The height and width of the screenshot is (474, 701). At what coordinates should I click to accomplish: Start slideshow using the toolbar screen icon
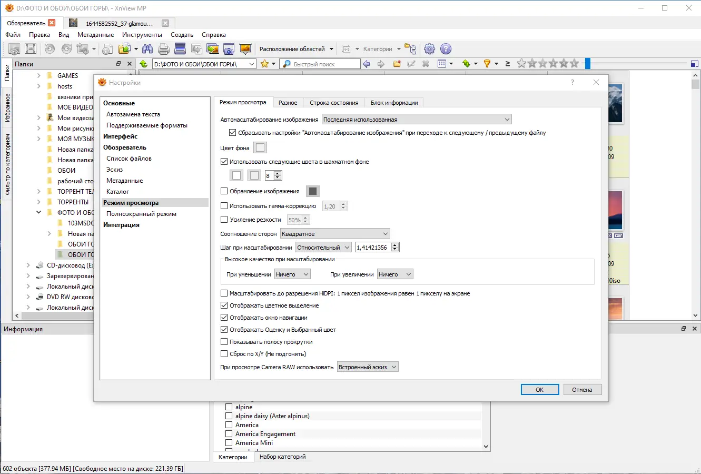pyautogui.click(x=245, y=49)
